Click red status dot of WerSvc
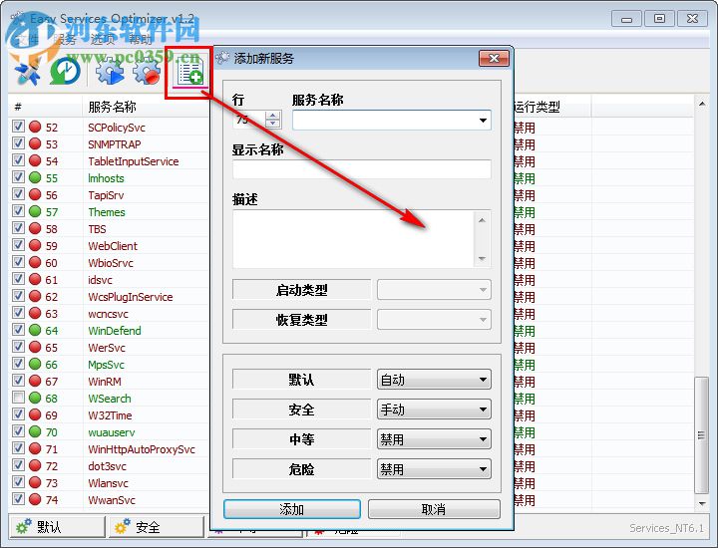 click(x=35, y=347)
